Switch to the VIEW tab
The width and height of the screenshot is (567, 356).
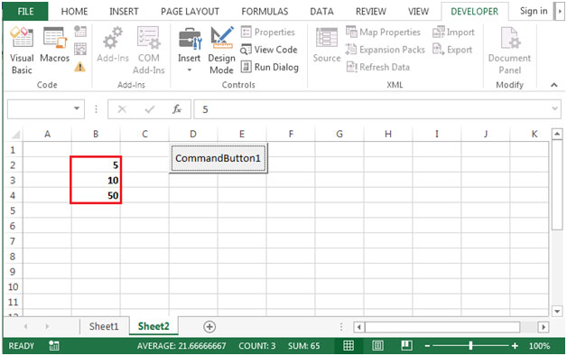418,12
